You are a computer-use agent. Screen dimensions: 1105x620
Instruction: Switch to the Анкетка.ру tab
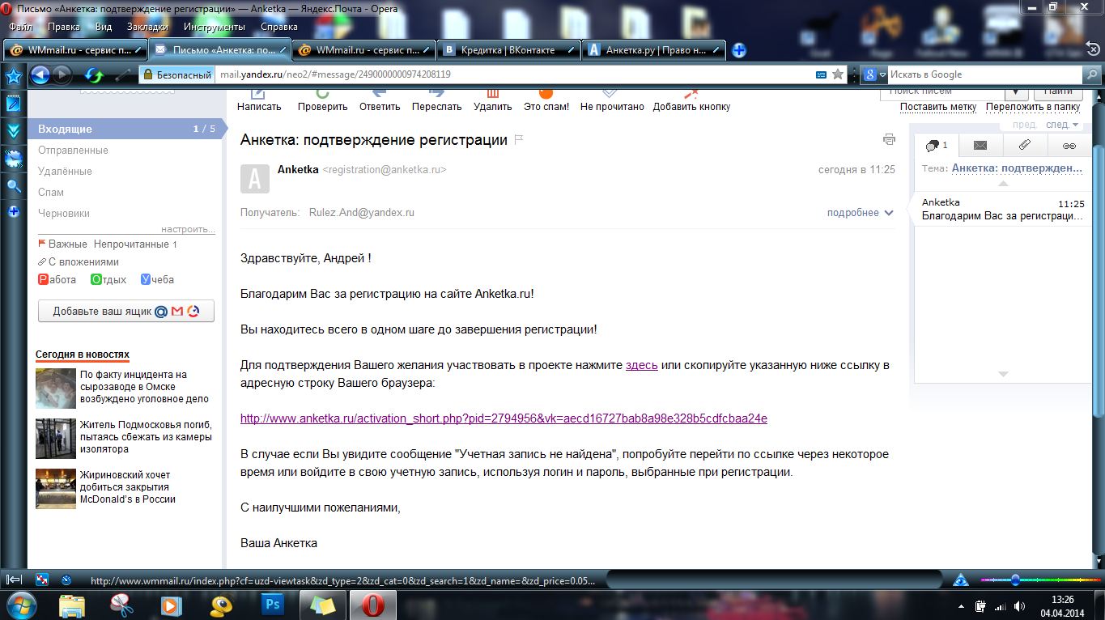point(654,50)
